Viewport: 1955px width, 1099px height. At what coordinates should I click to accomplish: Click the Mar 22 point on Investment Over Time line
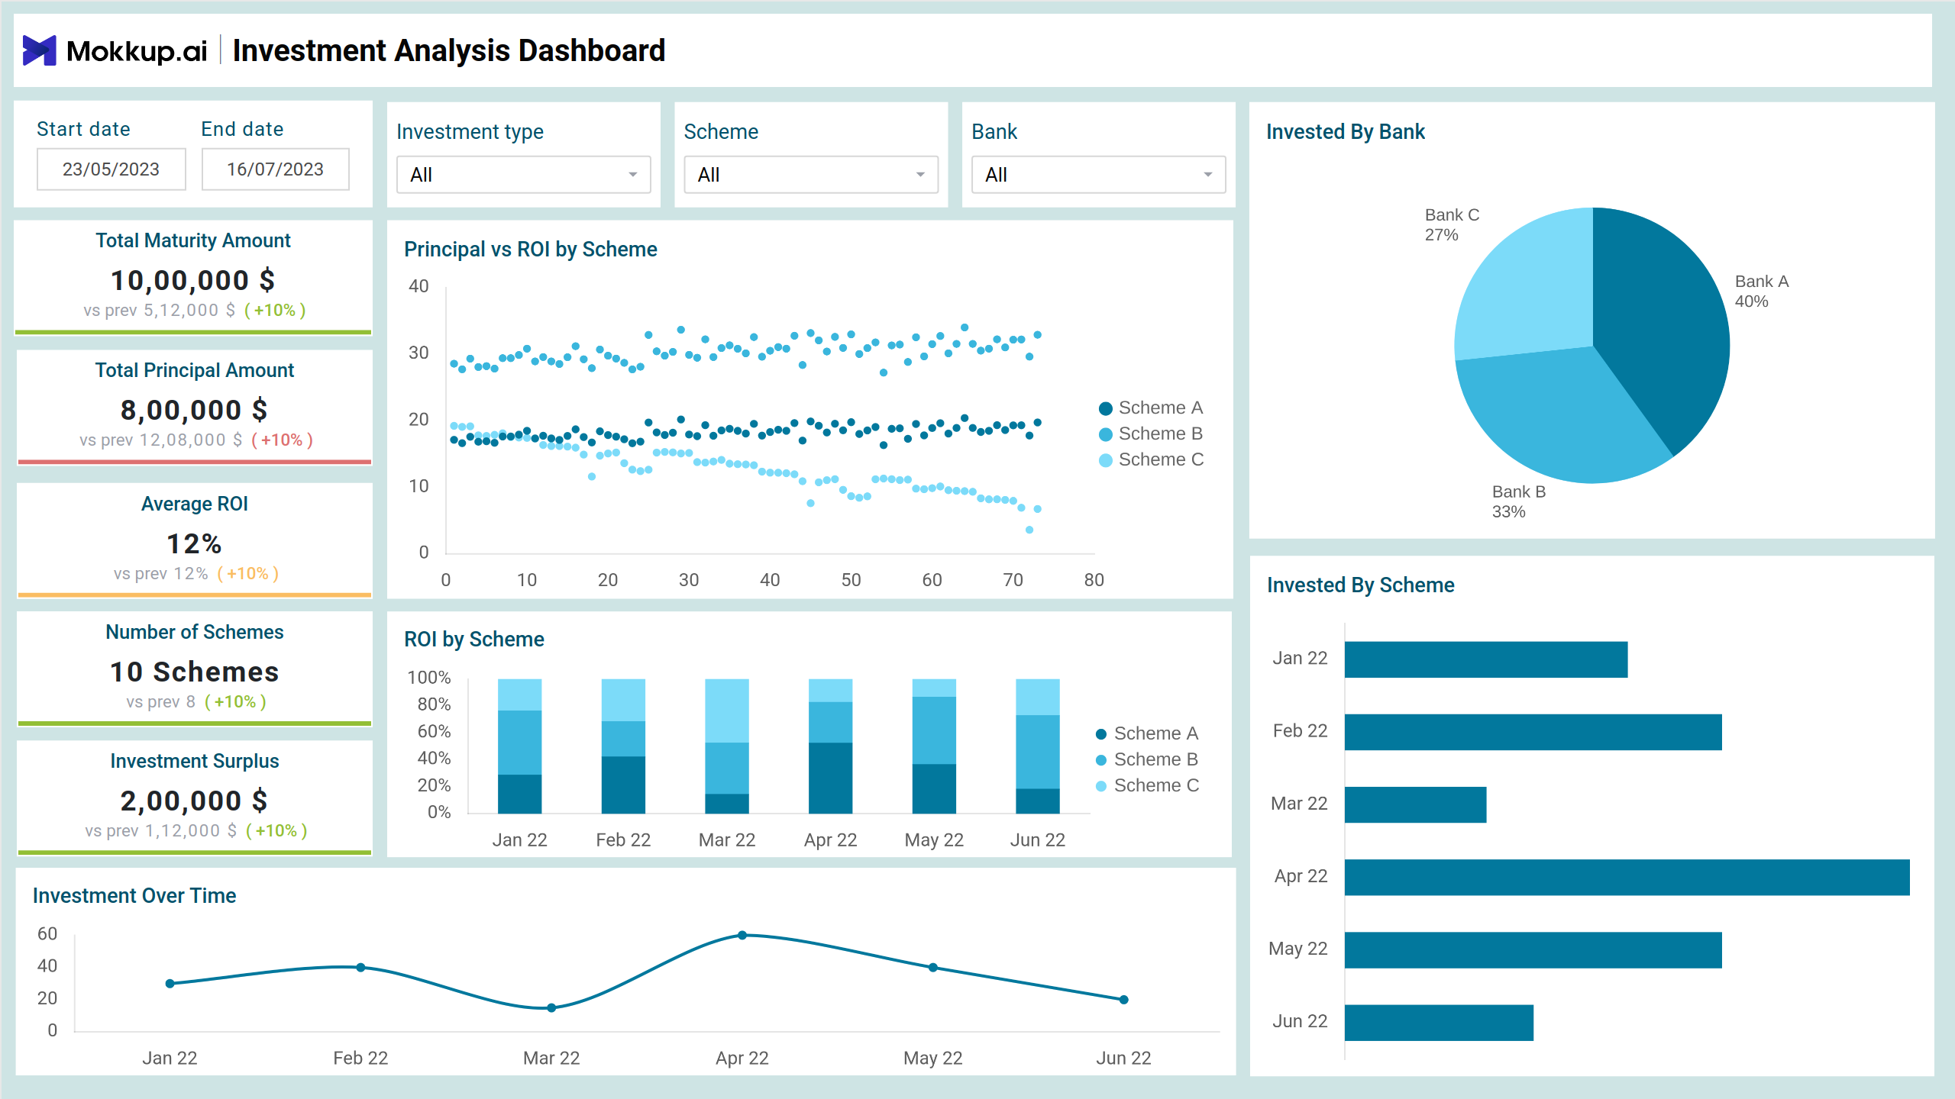click(x=551, y=1008)
